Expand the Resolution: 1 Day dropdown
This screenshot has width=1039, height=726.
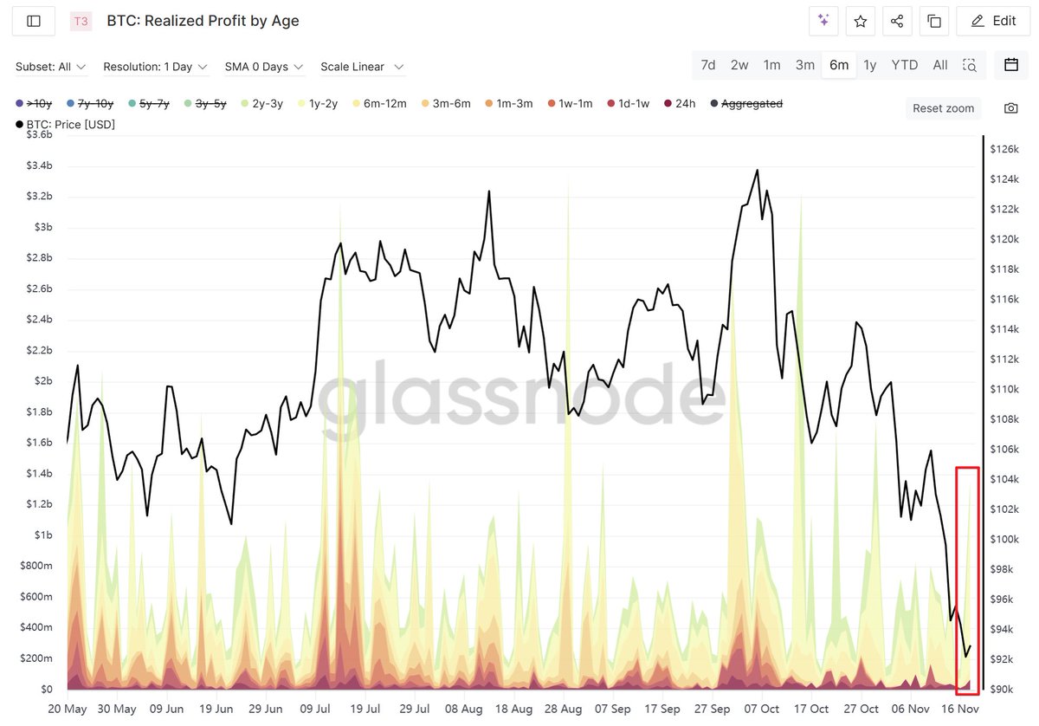click(x=155, y=67)
